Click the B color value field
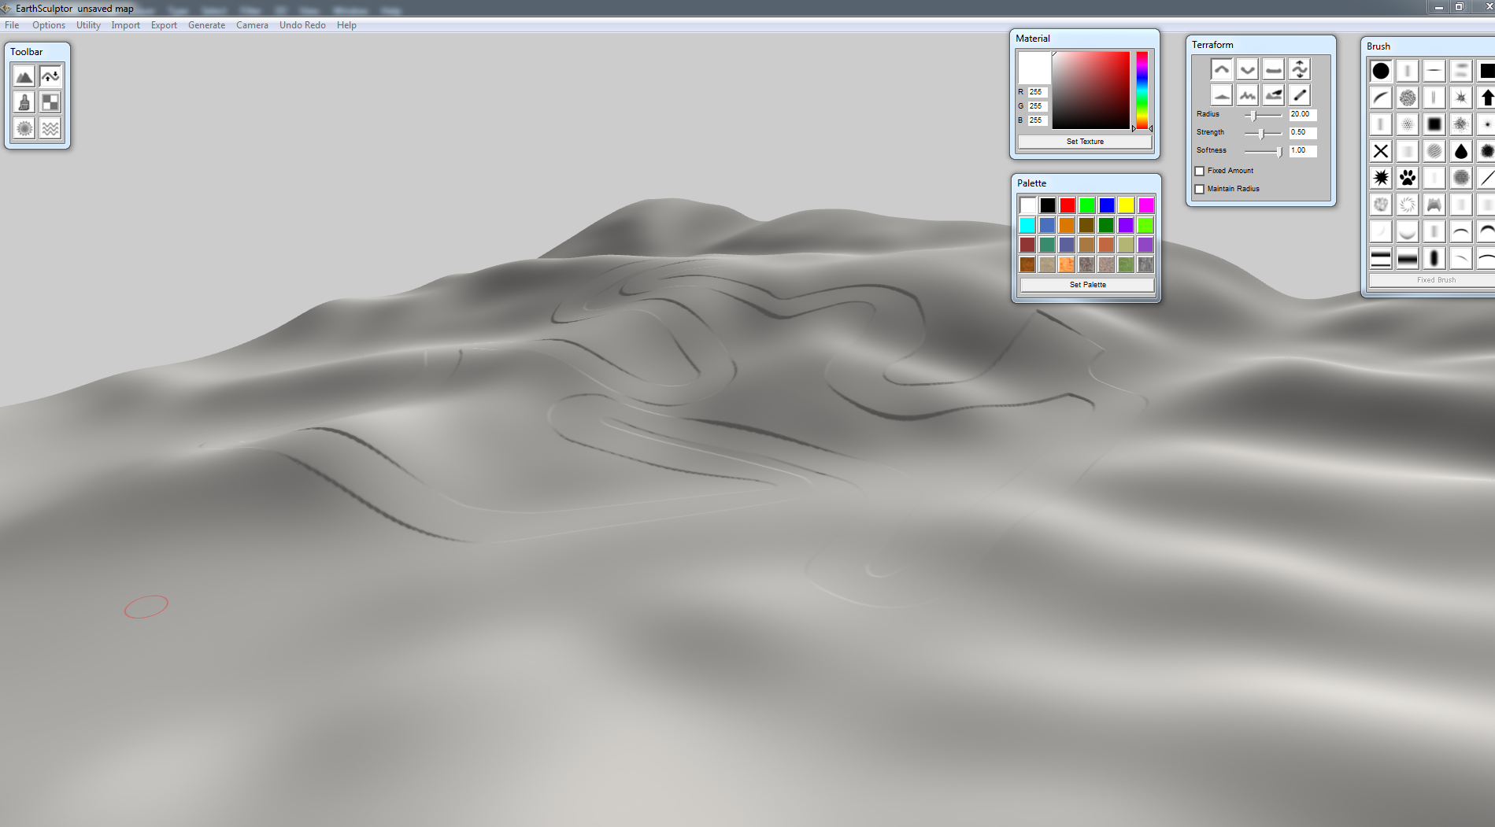1495x827 pixels. pyautogui.click(x=1038, y=120)
